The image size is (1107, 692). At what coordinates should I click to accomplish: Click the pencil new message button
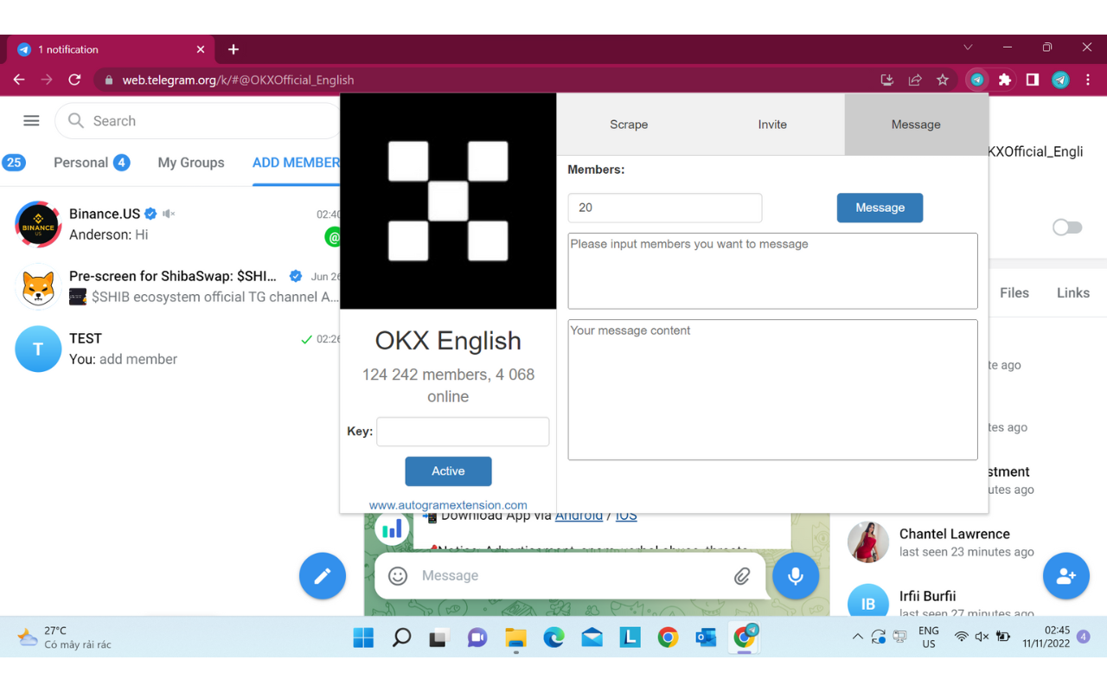pos(323,576)
